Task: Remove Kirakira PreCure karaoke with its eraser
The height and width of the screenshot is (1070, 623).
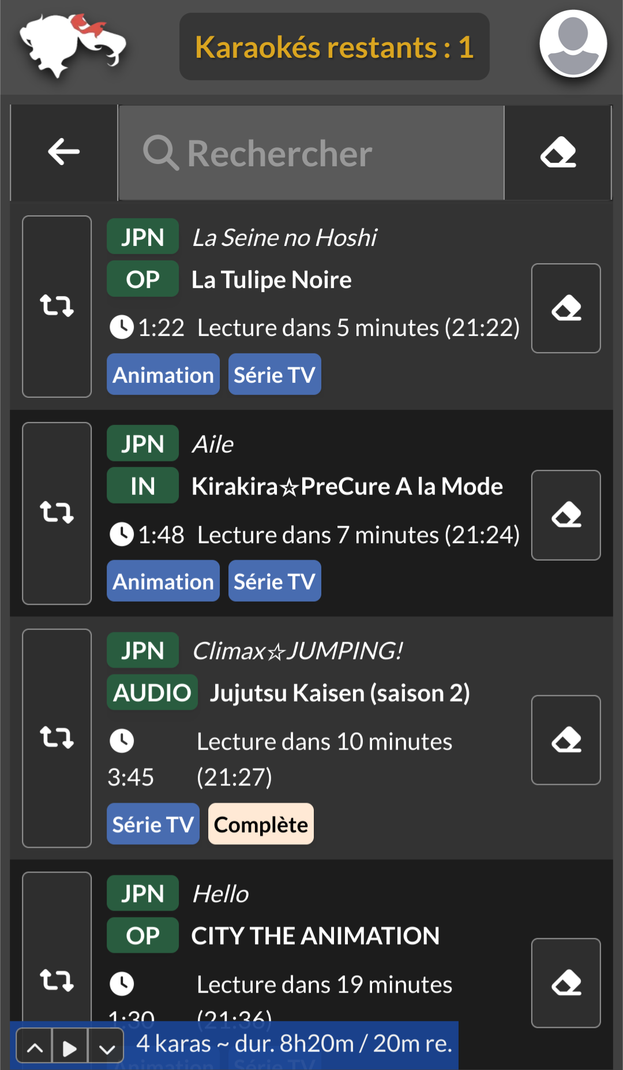Action: pyautogui.click(x=565, y=515)
